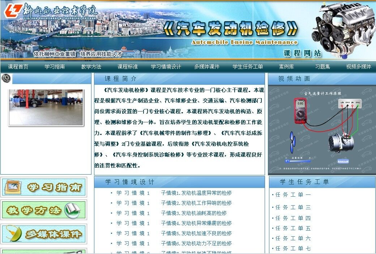Viewport: 376px width, 254px height.
Task: Select 学生任务工单 in navigation bar
Action: [248, 67]
